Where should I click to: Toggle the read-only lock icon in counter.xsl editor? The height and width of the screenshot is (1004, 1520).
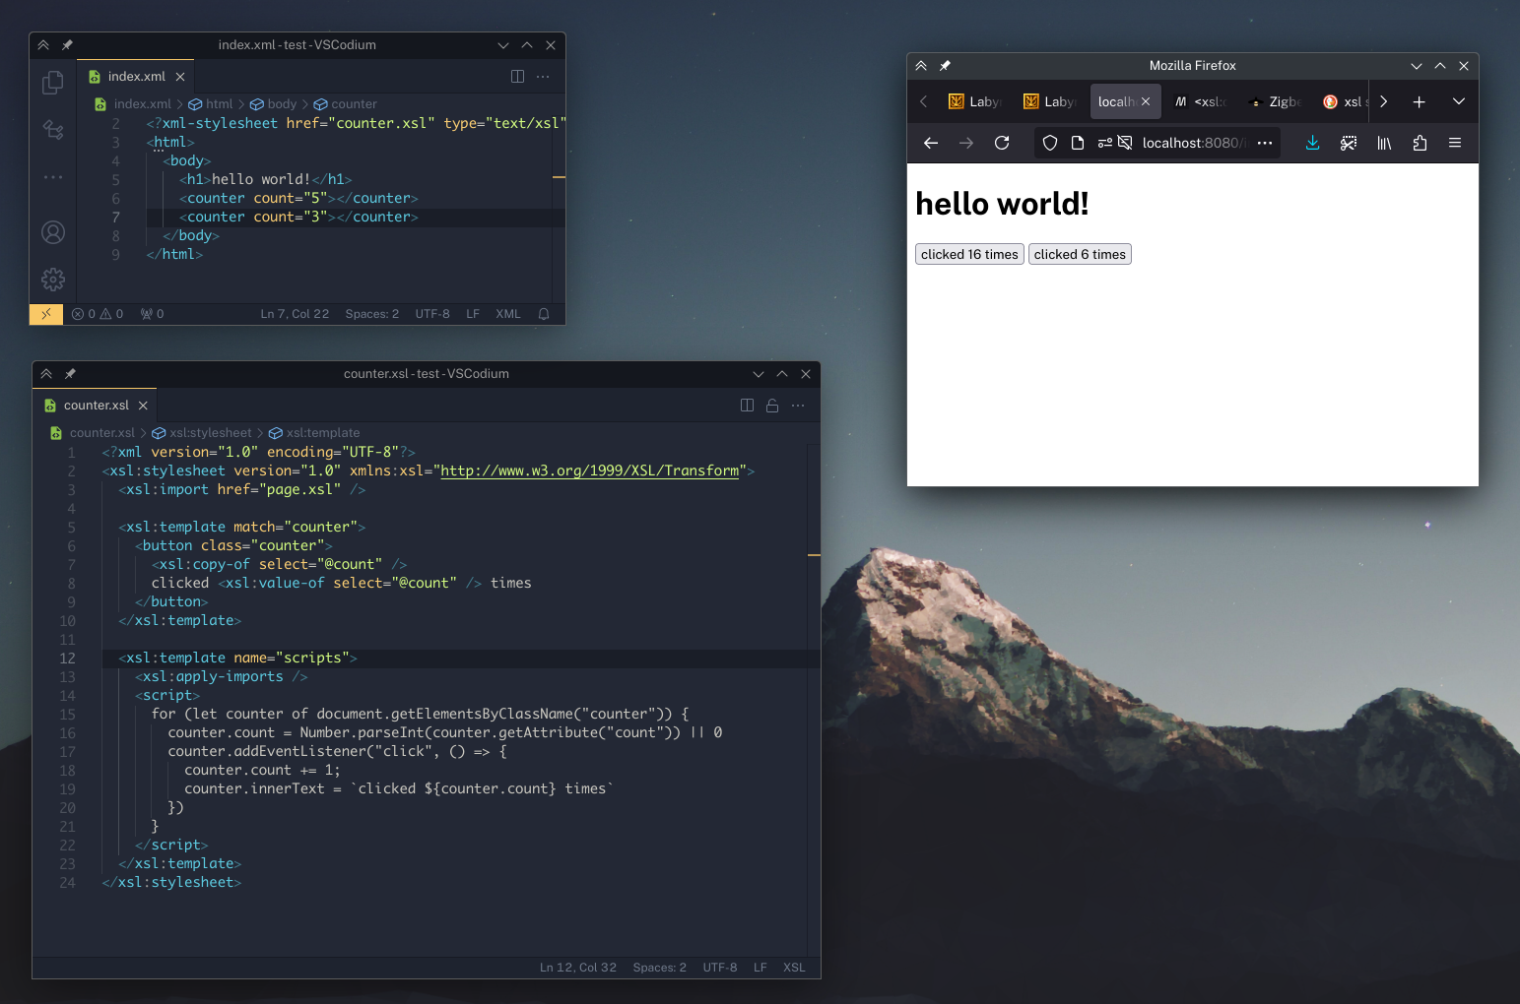point(772,406)
